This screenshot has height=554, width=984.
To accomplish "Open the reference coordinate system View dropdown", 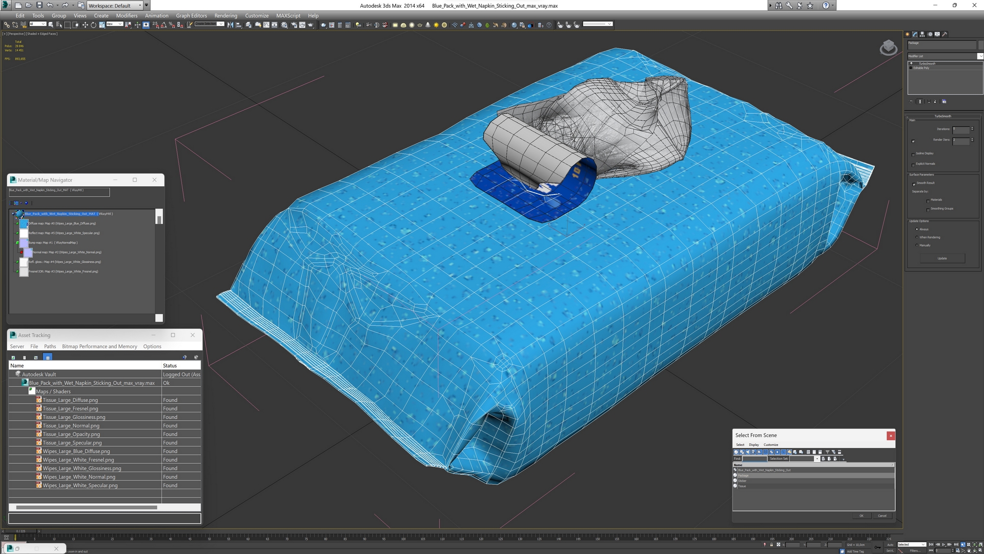I will (x=114, y=24).
